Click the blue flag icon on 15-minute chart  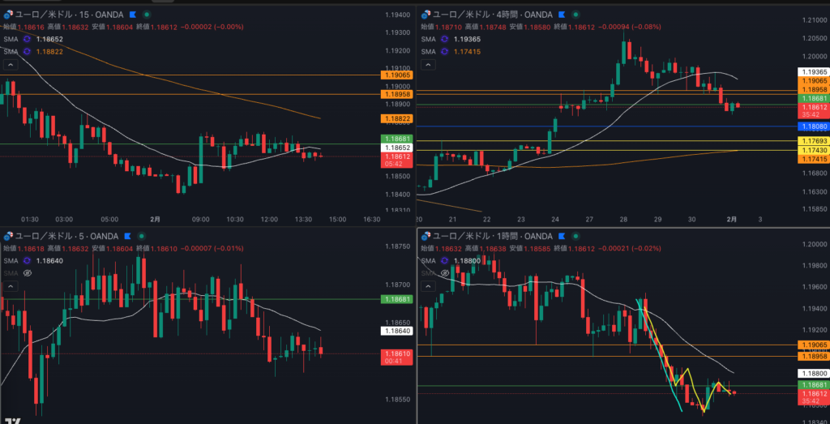tap(134, 15)
